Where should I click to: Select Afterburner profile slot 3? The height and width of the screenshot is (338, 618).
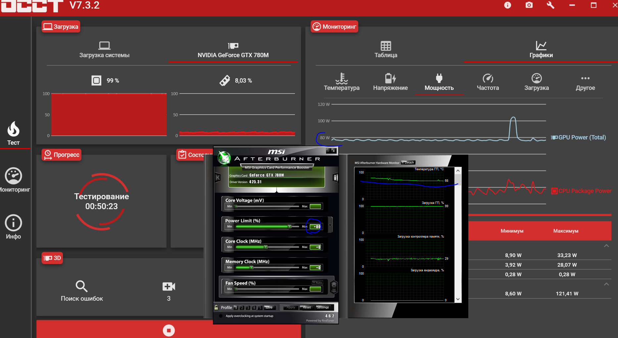click(248, 308)
